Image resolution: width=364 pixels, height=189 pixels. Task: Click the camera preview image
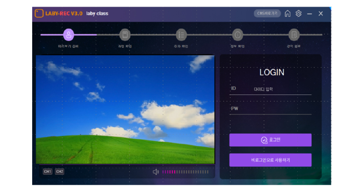125,109
